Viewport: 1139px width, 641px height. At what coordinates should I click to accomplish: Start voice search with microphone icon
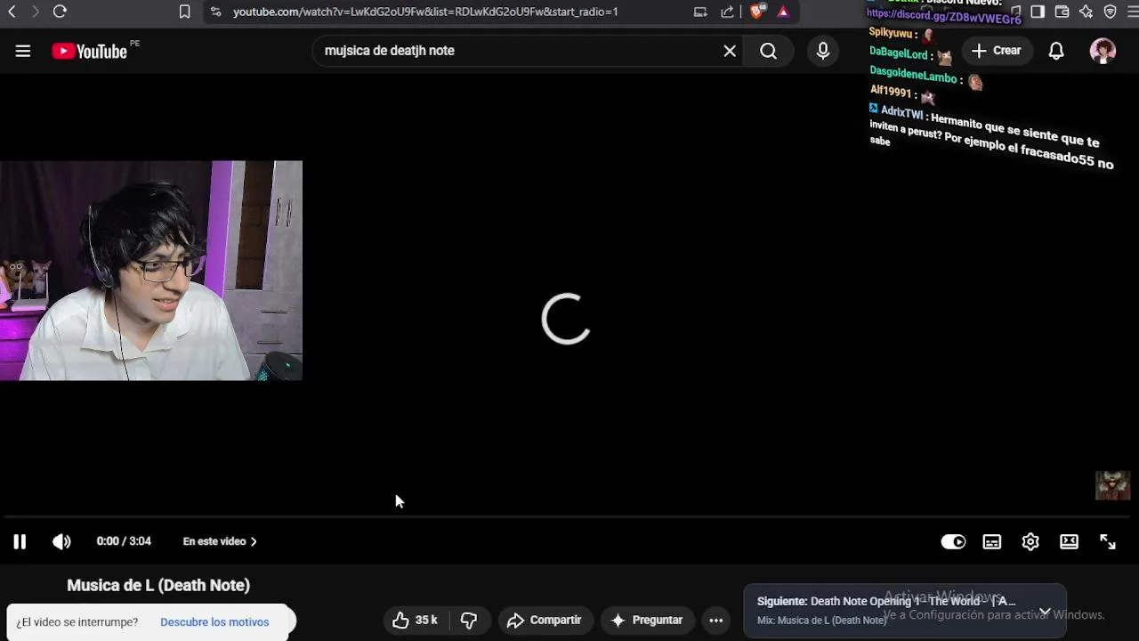pos(823,51)
